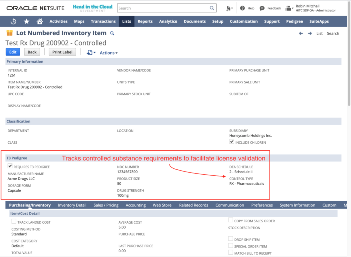Open the Maps menu
Viewport: 351px width, 257px height.
pos(79,21)
